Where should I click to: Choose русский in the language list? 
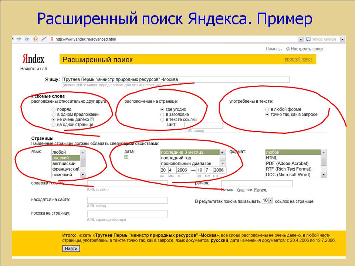(x=66, y=158)
